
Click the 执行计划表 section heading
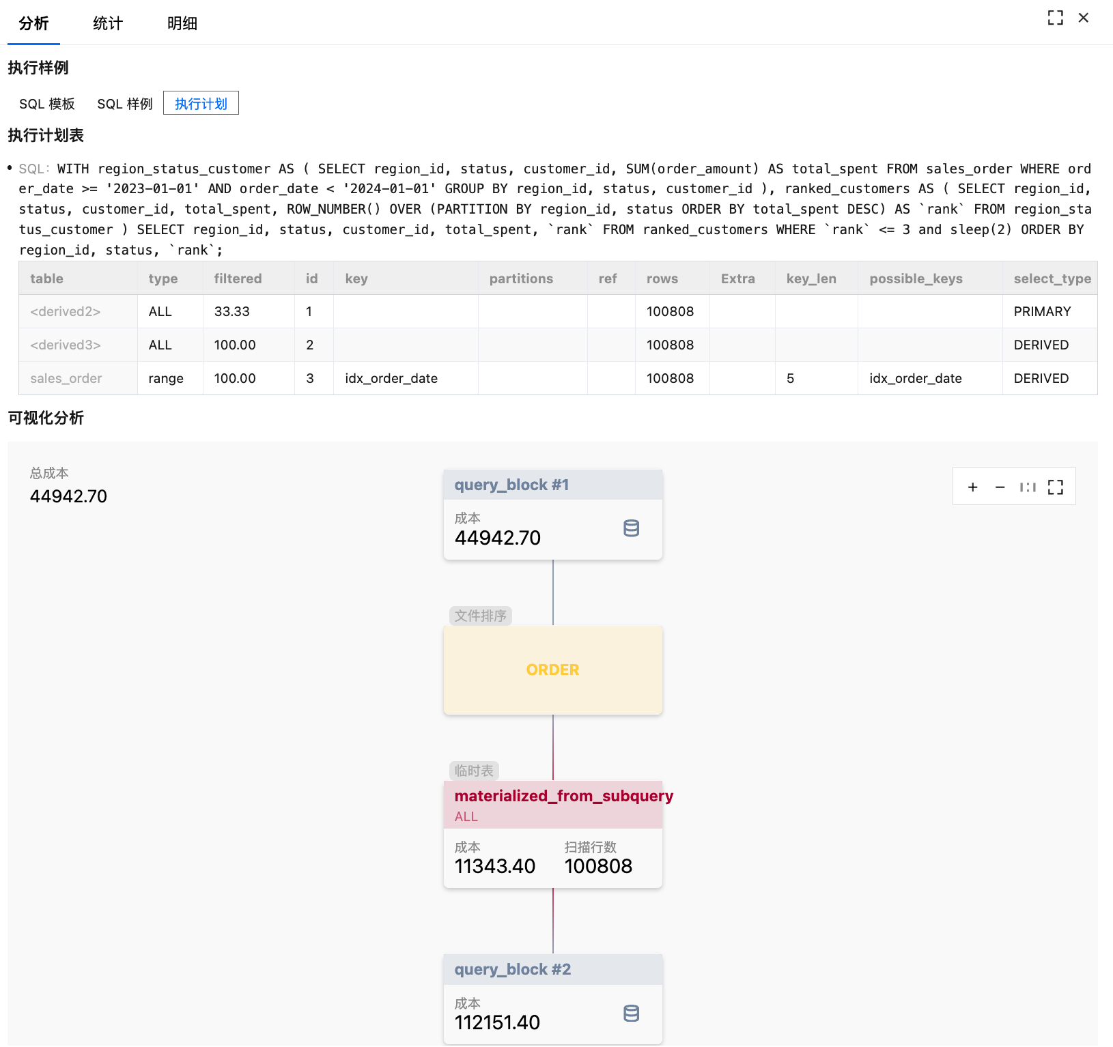(46, 135)
